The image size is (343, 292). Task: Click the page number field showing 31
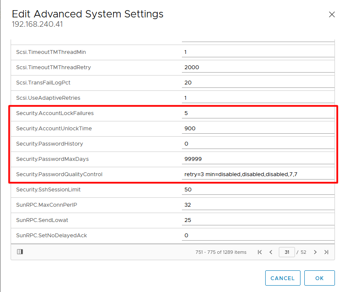[287, 252]
